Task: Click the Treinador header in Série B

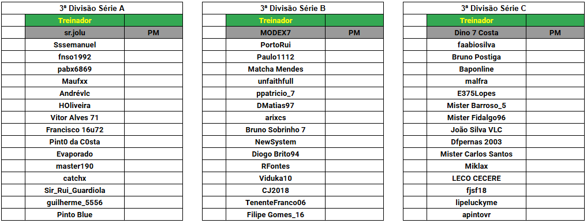Action: [275, 21]
